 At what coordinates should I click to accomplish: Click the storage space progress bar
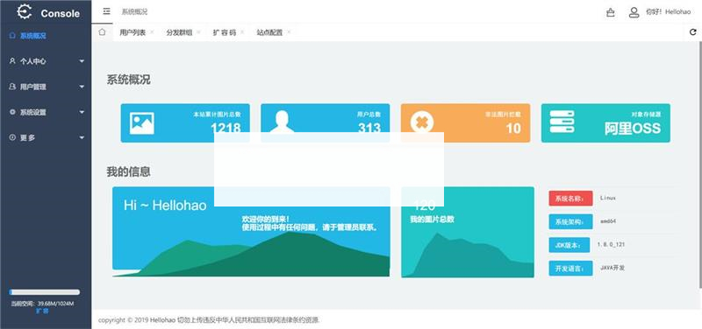point(45,292)
